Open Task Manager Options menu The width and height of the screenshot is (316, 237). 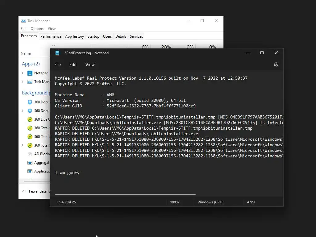click(37, 29)
